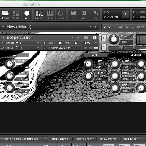Click the Add Channels button
The image size is (146, 146).
[x=62, y=139]
